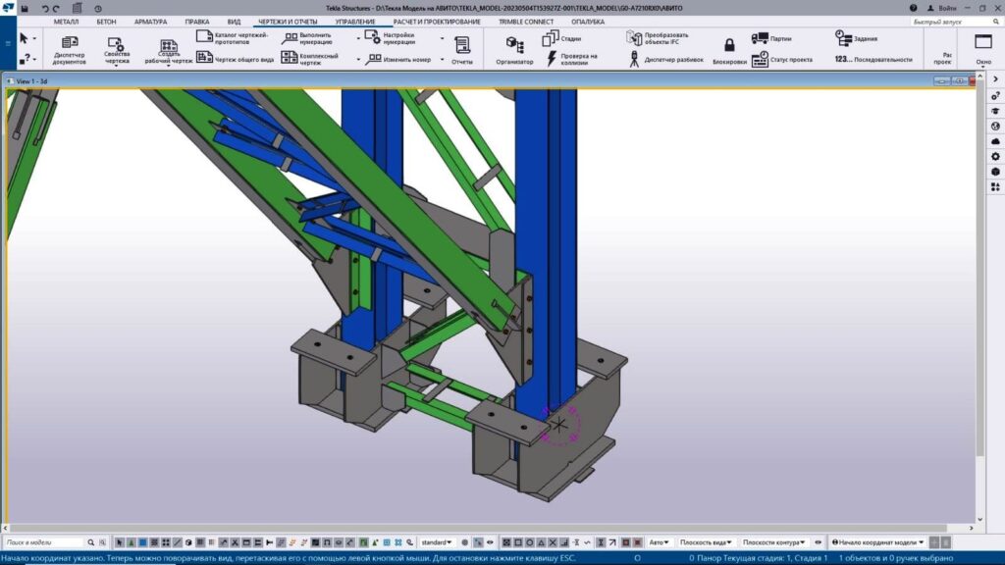This screenshot has height=565, width=1005.
Task: Open Последовательности sequencer
Action: [873, 59]
